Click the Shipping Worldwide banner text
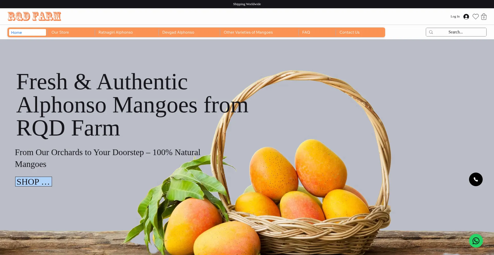The image size is (494, 255). pyautogui.click(x=247, y=4)
